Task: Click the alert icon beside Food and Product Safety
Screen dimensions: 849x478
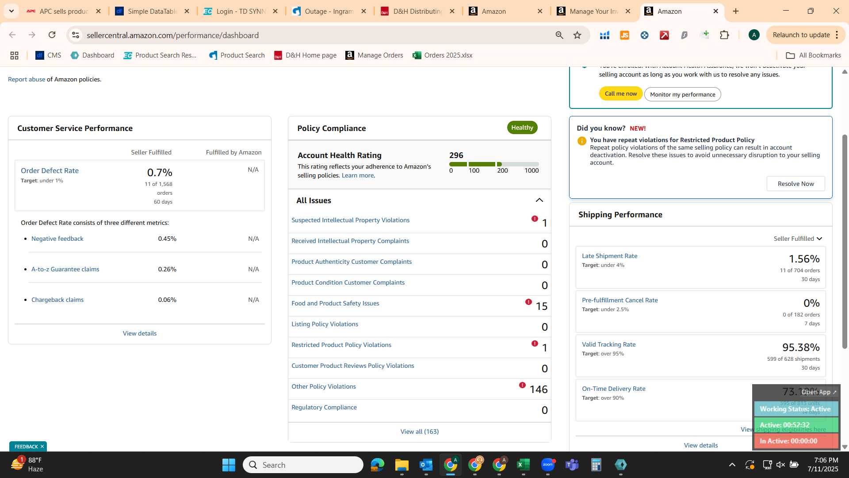Action: pyautogui.click(x=528, y=302)
